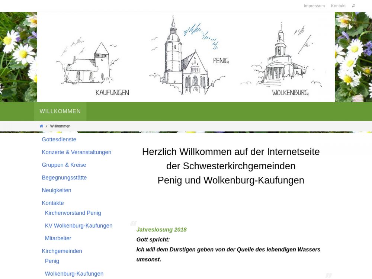Open the Impressum page
Image resolution: width=372 pixels, height=279 pixels.
click(314, 6)
